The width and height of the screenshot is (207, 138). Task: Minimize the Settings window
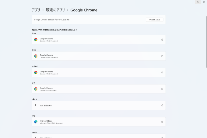pyautogui.click(x=191, y=2)
